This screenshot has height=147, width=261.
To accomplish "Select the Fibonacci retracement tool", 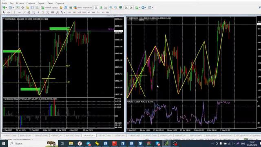I will point(33,12).
